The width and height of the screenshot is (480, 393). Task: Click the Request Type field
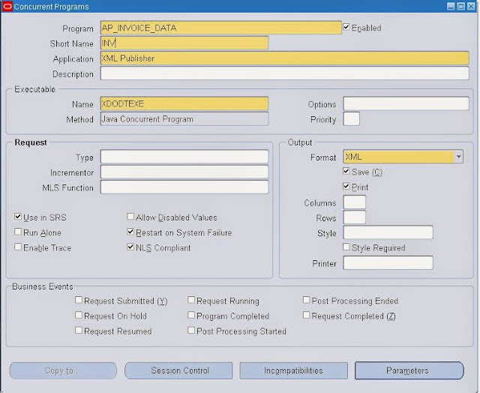click(x=184, y=157)
